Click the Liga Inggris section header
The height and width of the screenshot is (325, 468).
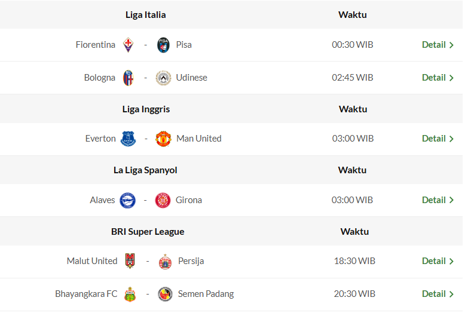coord(146,109)
